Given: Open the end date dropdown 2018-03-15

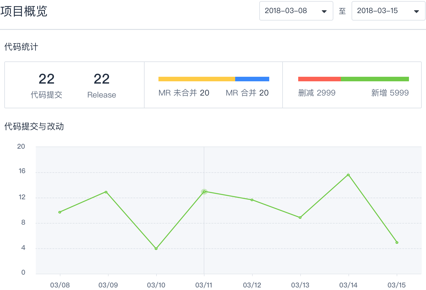Looking at the screenshot, I should [388, 11].
